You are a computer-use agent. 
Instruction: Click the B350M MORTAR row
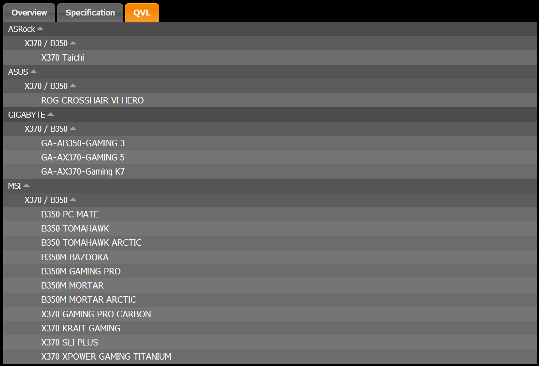(270, 286)
